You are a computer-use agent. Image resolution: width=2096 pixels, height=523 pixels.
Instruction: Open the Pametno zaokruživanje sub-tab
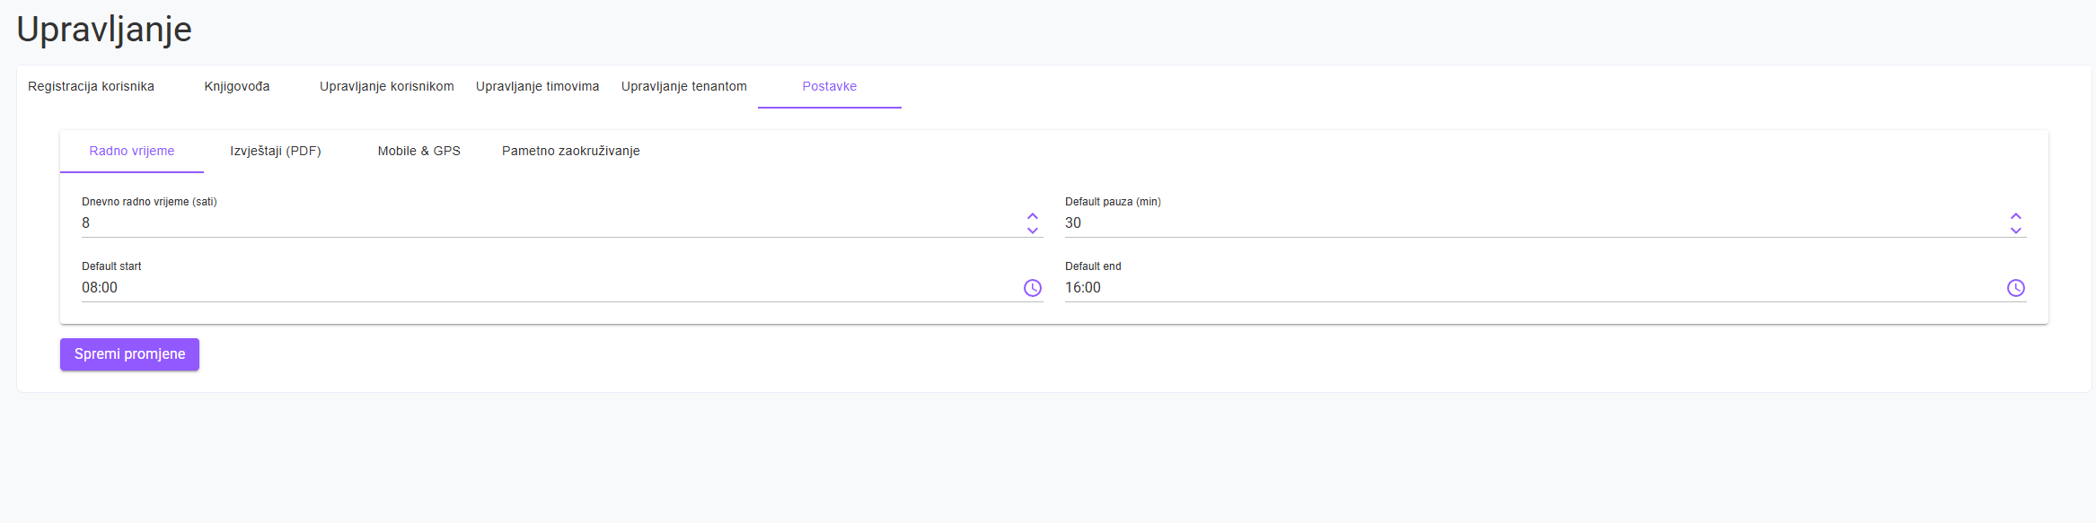[570, 152]
